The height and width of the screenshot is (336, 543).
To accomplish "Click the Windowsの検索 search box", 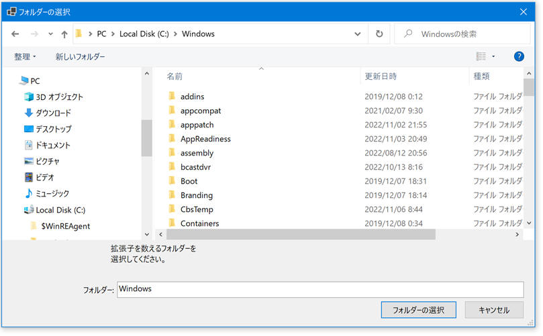I will [462, 34].
